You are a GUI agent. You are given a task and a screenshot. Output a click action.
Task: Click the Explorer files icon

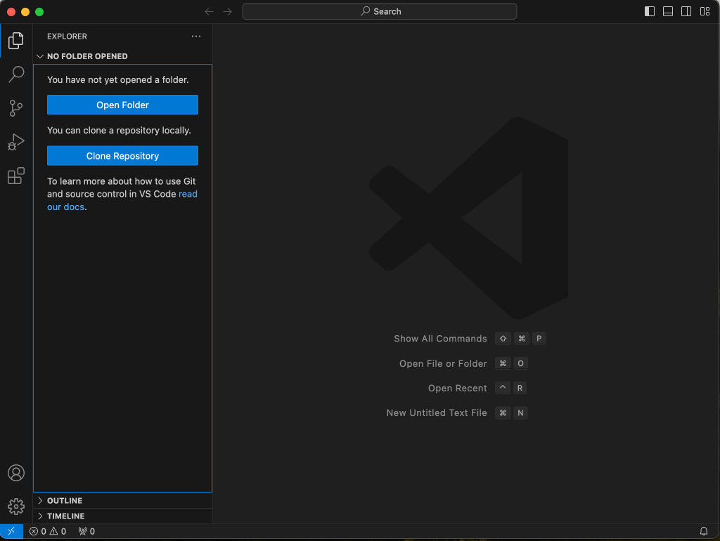coord(16,41)
